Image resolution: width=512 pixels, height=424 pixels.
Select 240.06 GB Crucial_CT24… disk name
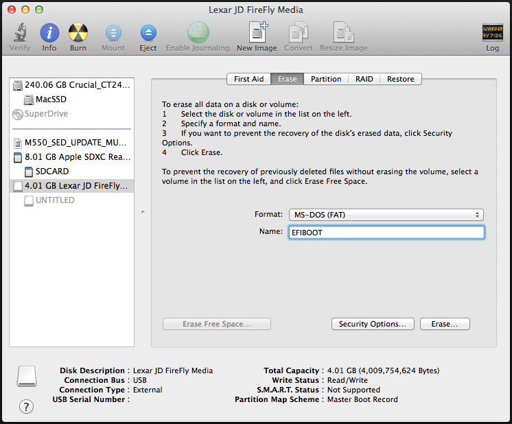[x=78, y=85]
